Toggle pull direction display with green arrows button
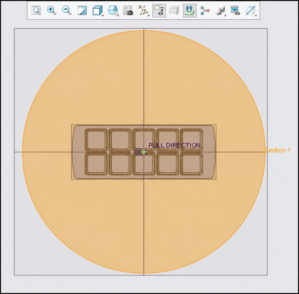This screenshot has height=294, width=299. click(x=190, y=11)
